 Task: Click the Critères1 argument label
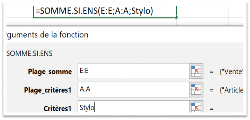(x=58, y=109)
